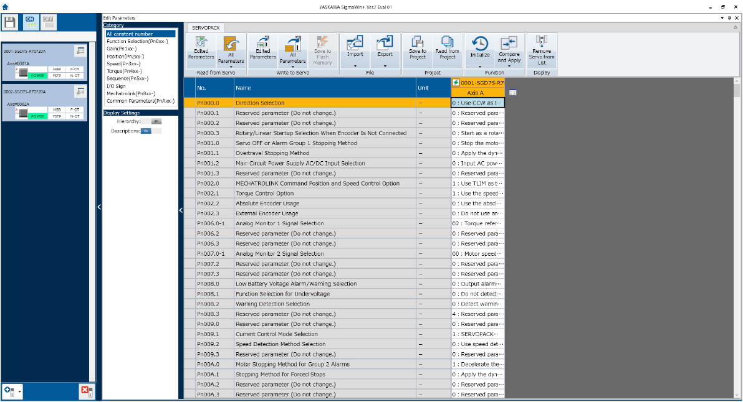Image resolution: width=743 pixels, height=402 pixels.
Task: Click the floppy disk save icon
Action: point(10,22)
